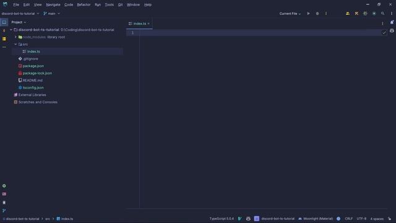Viewport: 396px width, 223px height.
Task: Open the Refactor menu
Action: [x=84, y=4]
